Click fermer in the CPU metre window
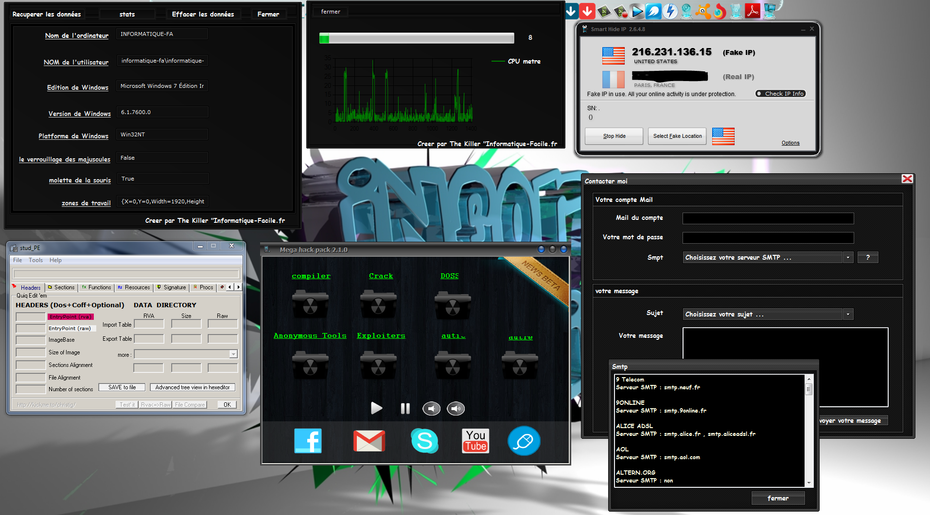The width and height of the screenshot is (930, 515). pyautogui.click(x=331, y=12)
